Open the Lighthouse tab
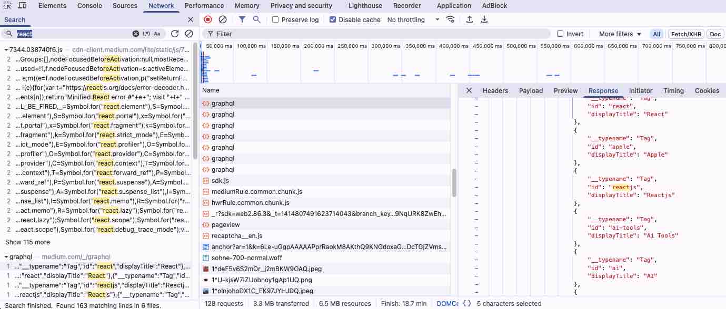 (x=365, y=5)
